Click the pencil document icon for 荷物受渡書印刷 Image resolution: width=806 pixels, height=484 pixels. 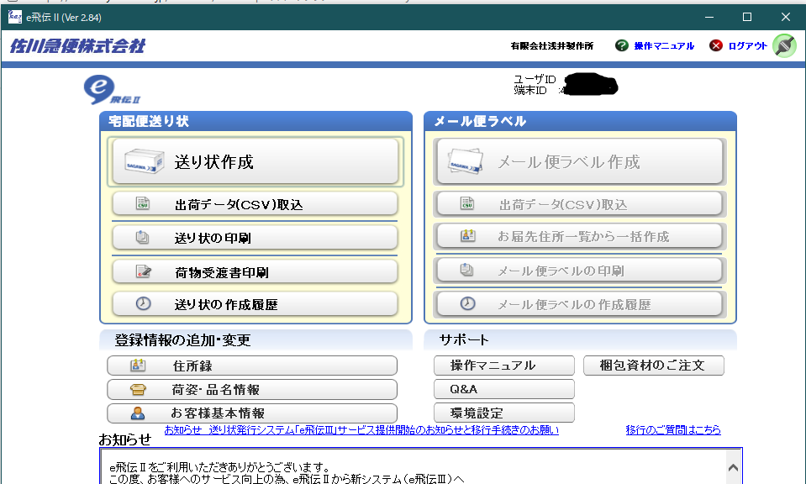[x=144, y=271]
